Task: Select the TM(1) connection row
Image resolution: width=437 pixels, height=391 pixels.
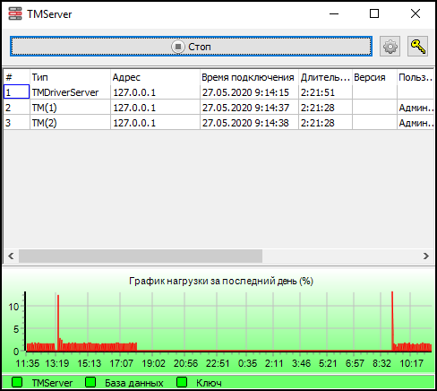Action: (x=218, y=108)
